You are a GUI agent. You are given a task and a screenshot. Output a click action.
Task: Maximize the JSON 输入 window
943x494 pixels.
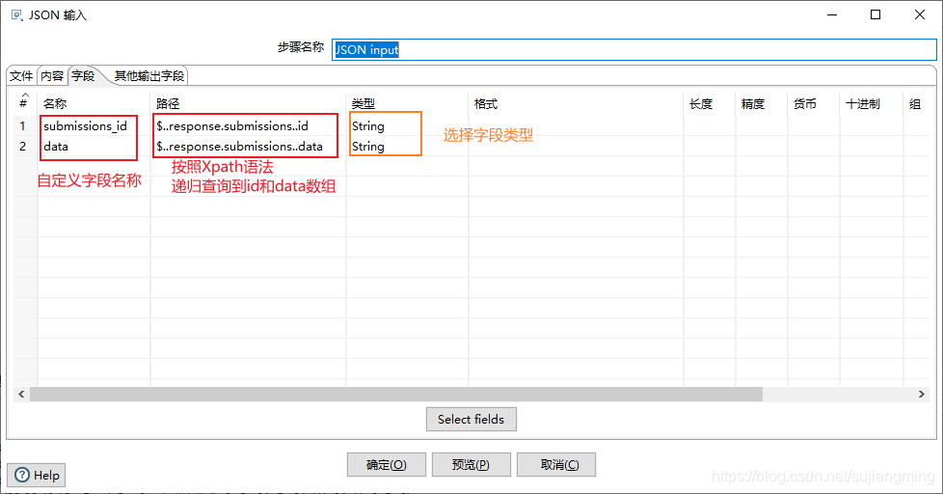[876, 15]
